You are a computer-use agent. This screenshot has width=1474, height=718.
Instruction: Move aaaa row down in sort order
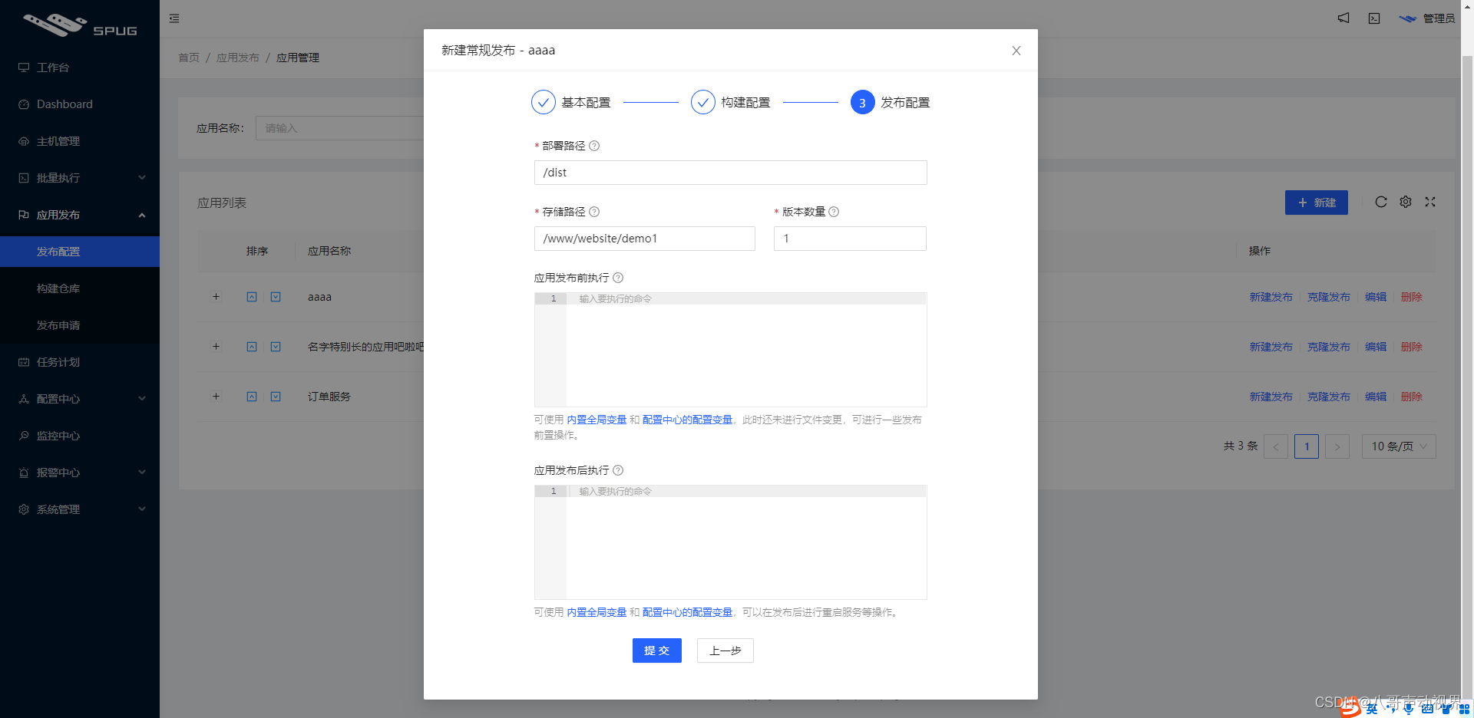click(276, 297)
